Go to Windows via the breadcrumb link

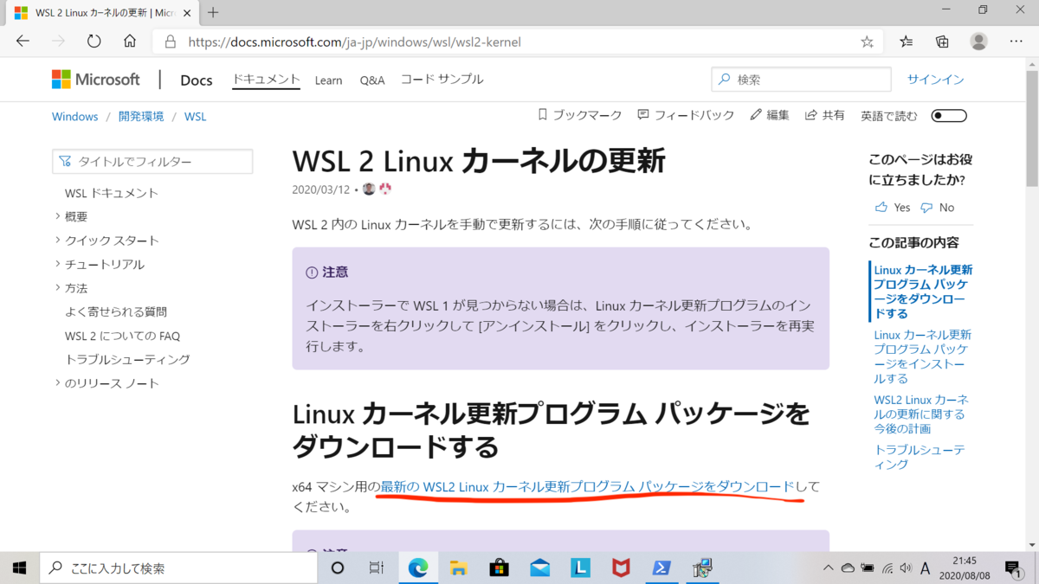(x=74, y=116)
